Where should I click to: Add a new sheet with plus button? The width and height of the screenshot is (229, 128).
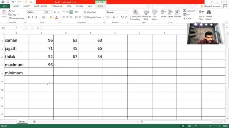(x=34, y=122)
